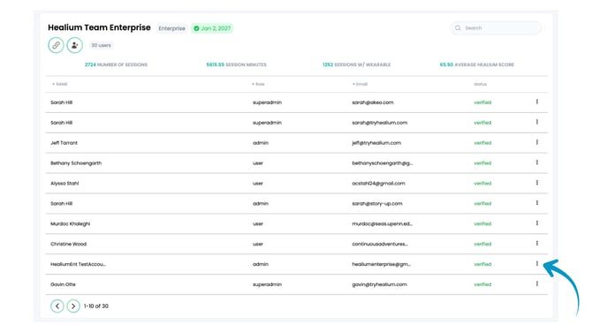
Task: Sort table by Name column
Action: (60, 84)
